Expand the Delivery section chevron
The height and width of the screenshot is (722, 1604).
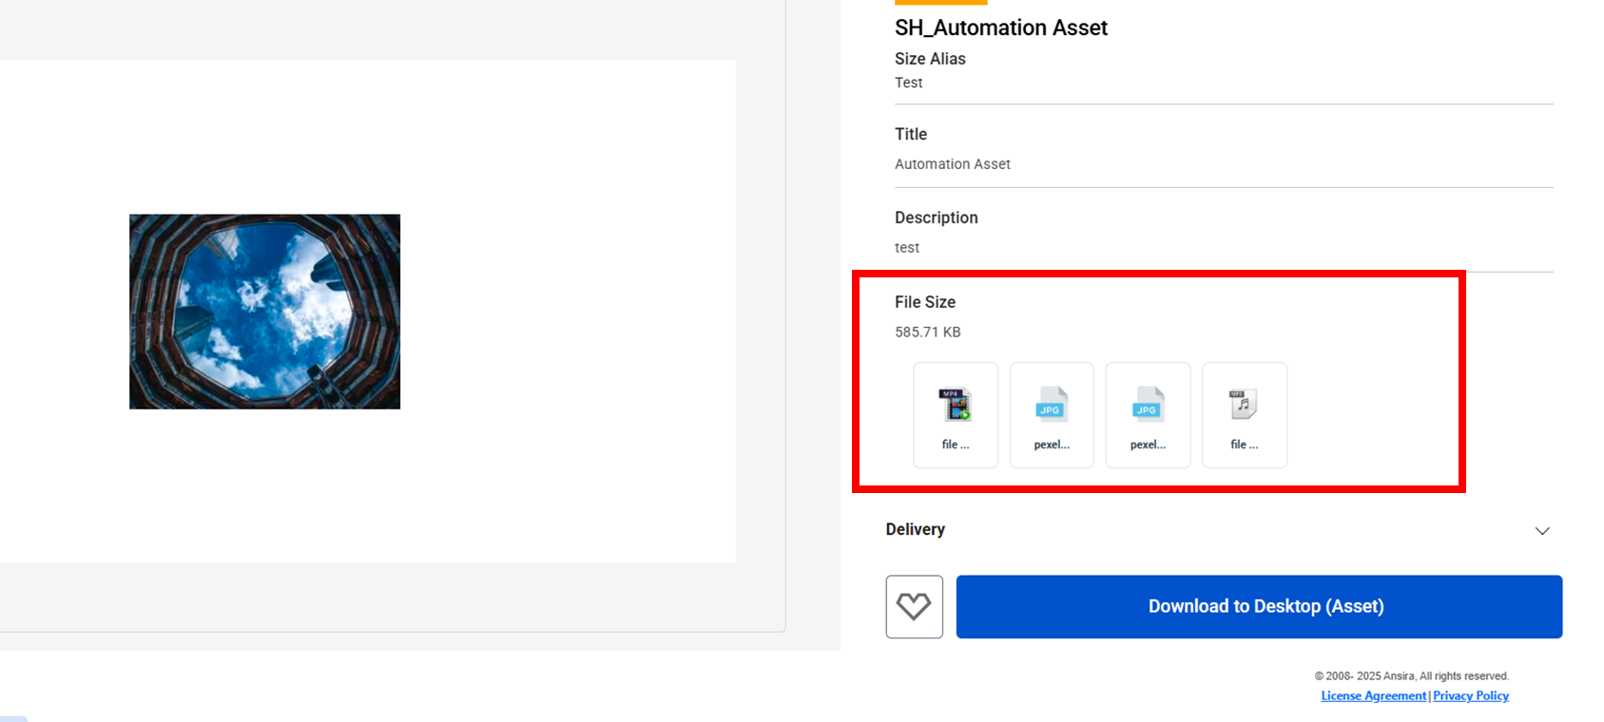click(1542, 531)
